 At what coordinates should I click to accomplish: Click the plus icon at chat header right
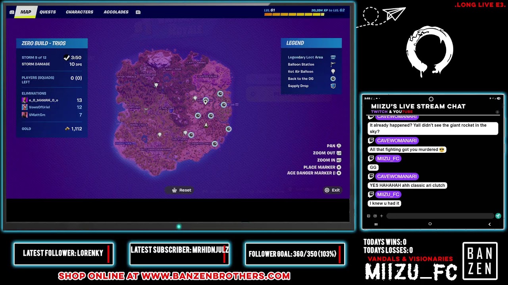497,112
